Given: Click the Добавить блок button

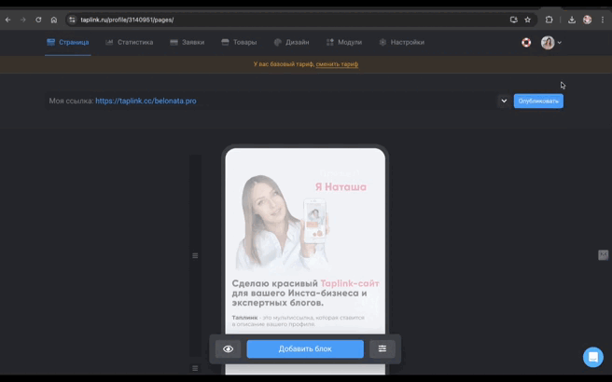Looking at the screenshot, I should (x=305, y=348).
